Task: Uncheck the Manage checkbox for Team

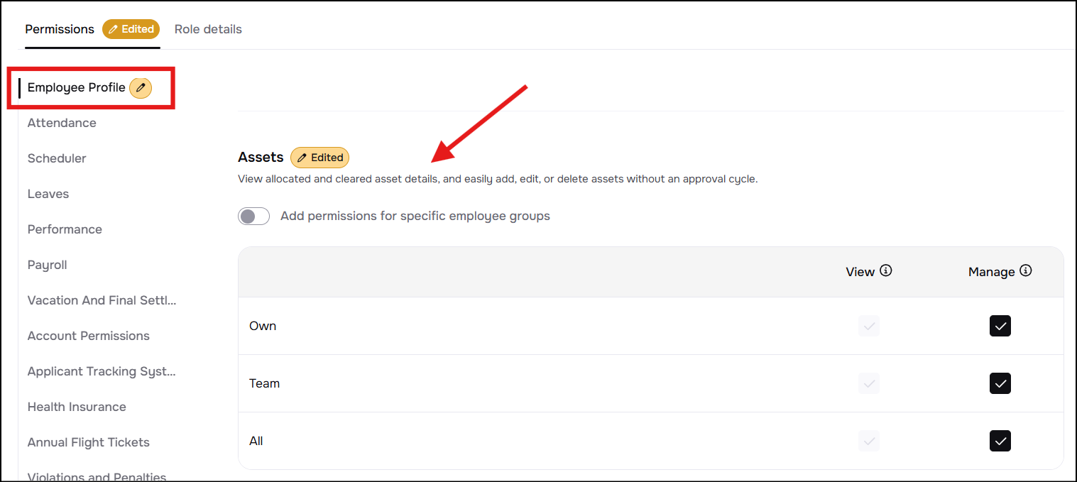Action: coord(1000,383)
